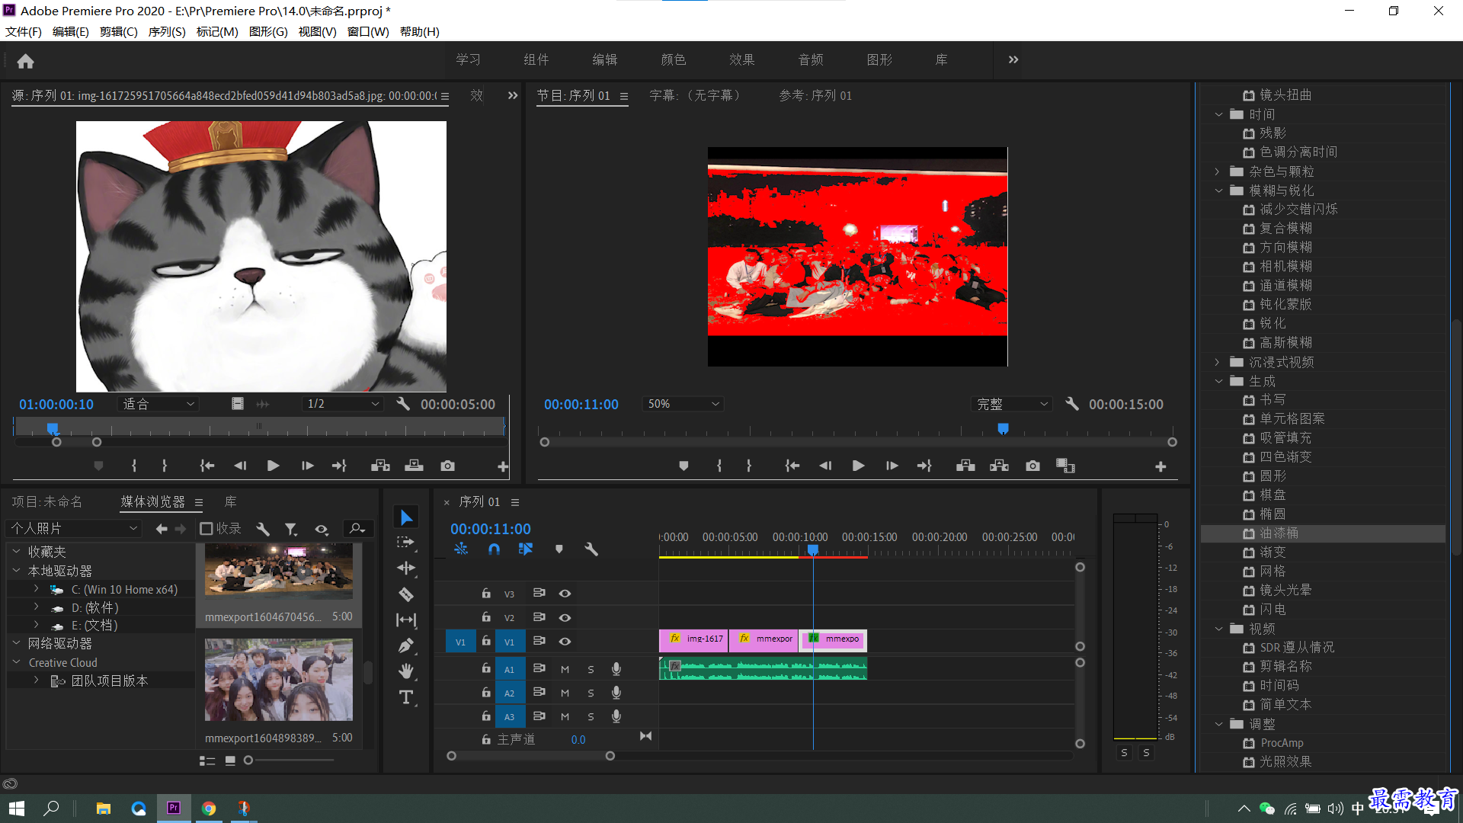Open the 个人照片 path dropdown

pos(74,528)
